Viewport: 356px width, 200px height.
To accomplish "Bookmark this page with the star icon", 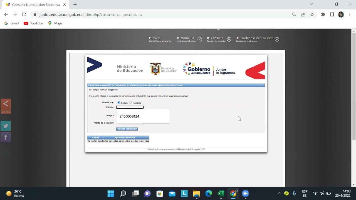I will point(312,14).
